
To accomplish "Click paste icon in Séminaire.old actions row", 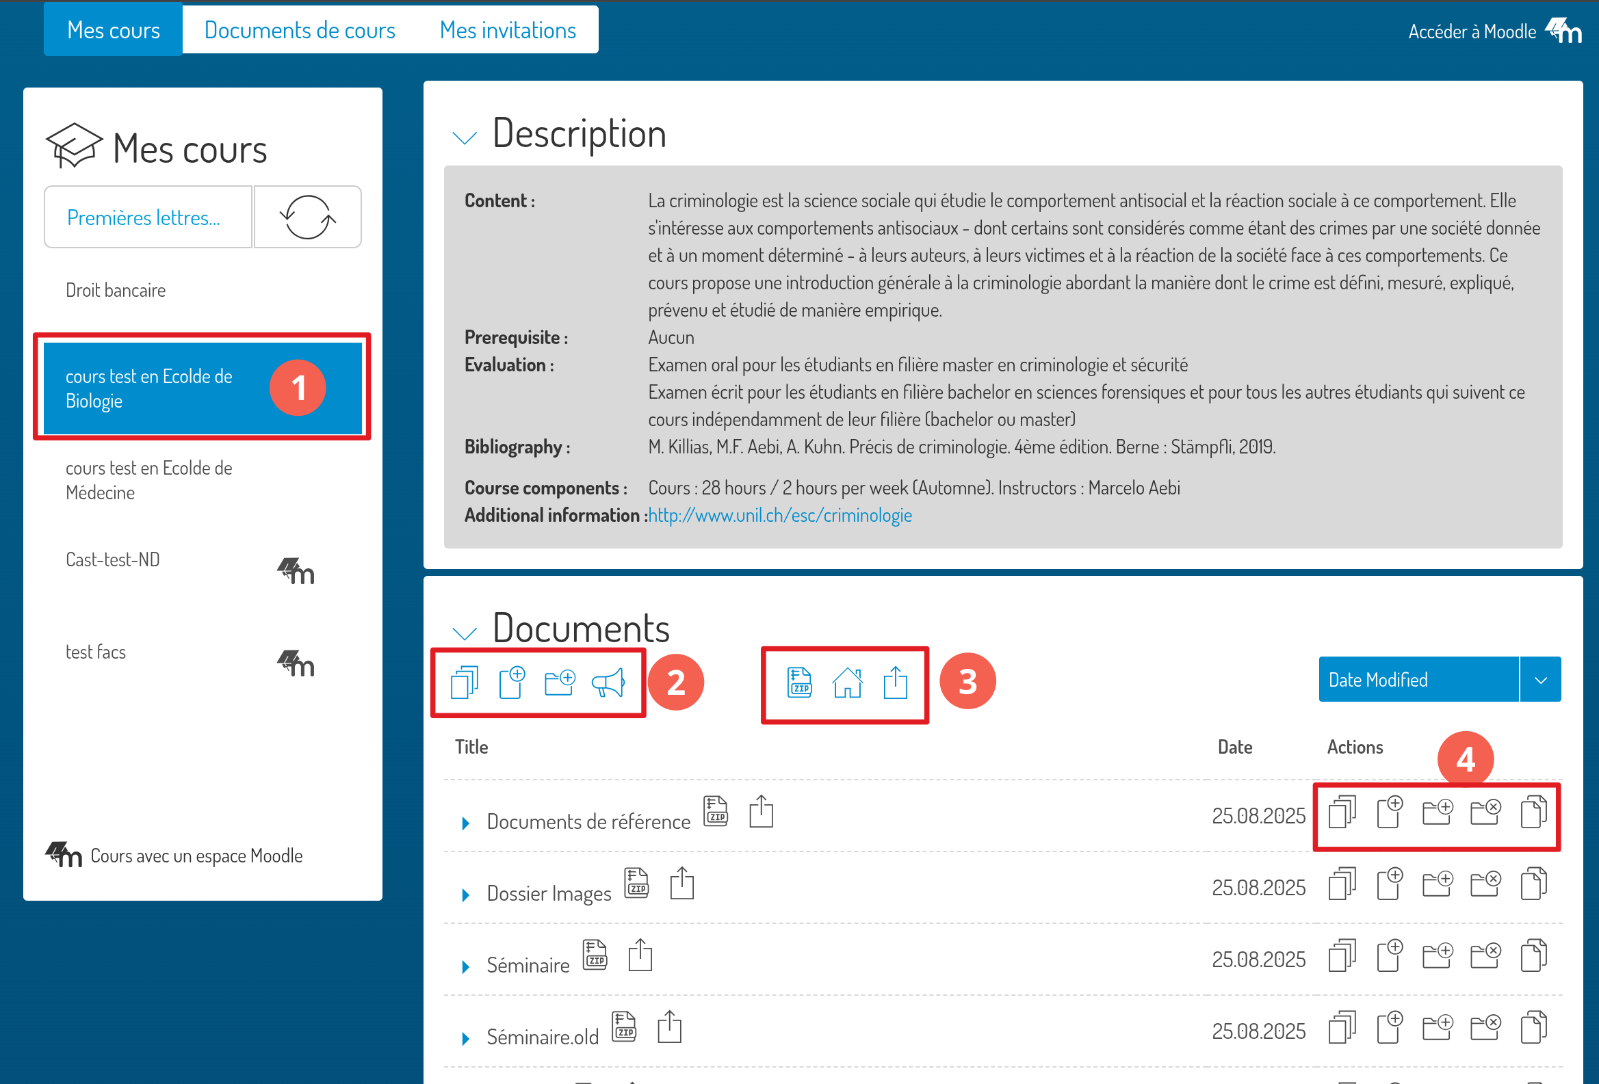I will [1533, 1028].
